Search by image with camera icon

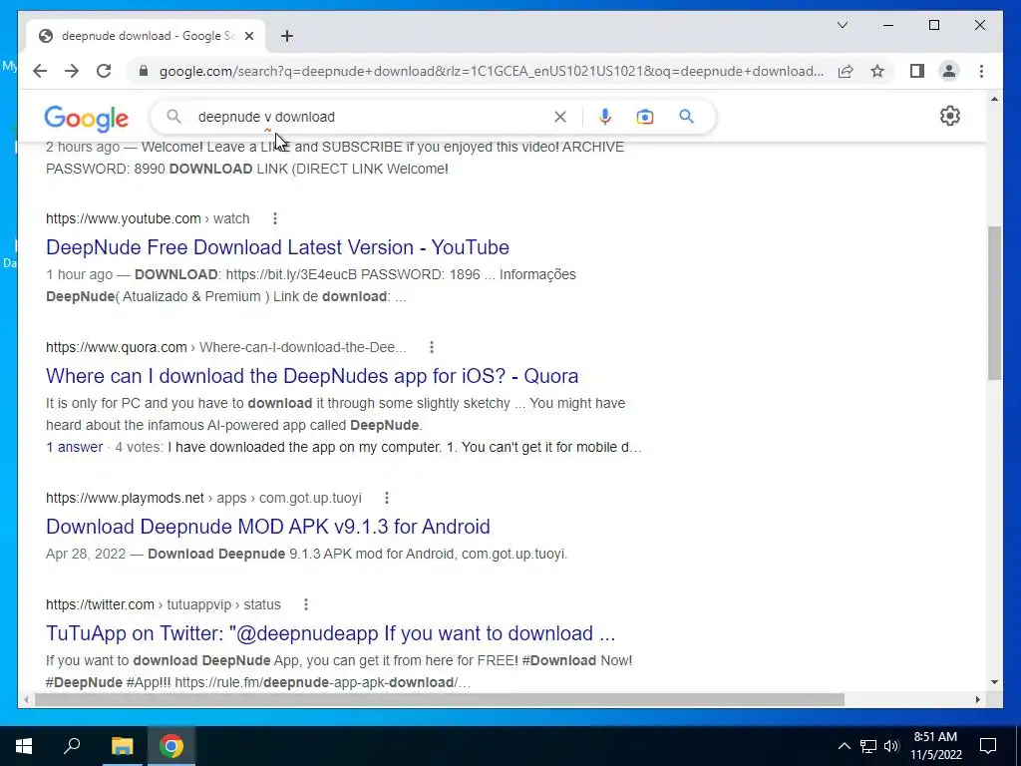[645, 117]
